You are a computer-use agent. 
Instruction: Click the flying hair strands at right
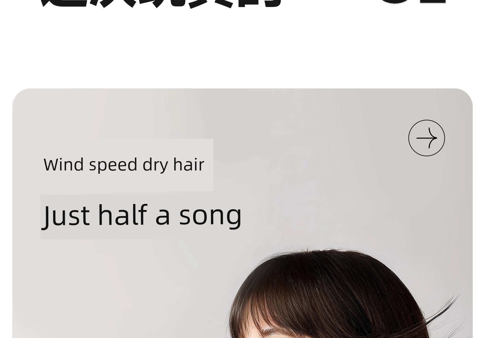click(x=442, y=312)
